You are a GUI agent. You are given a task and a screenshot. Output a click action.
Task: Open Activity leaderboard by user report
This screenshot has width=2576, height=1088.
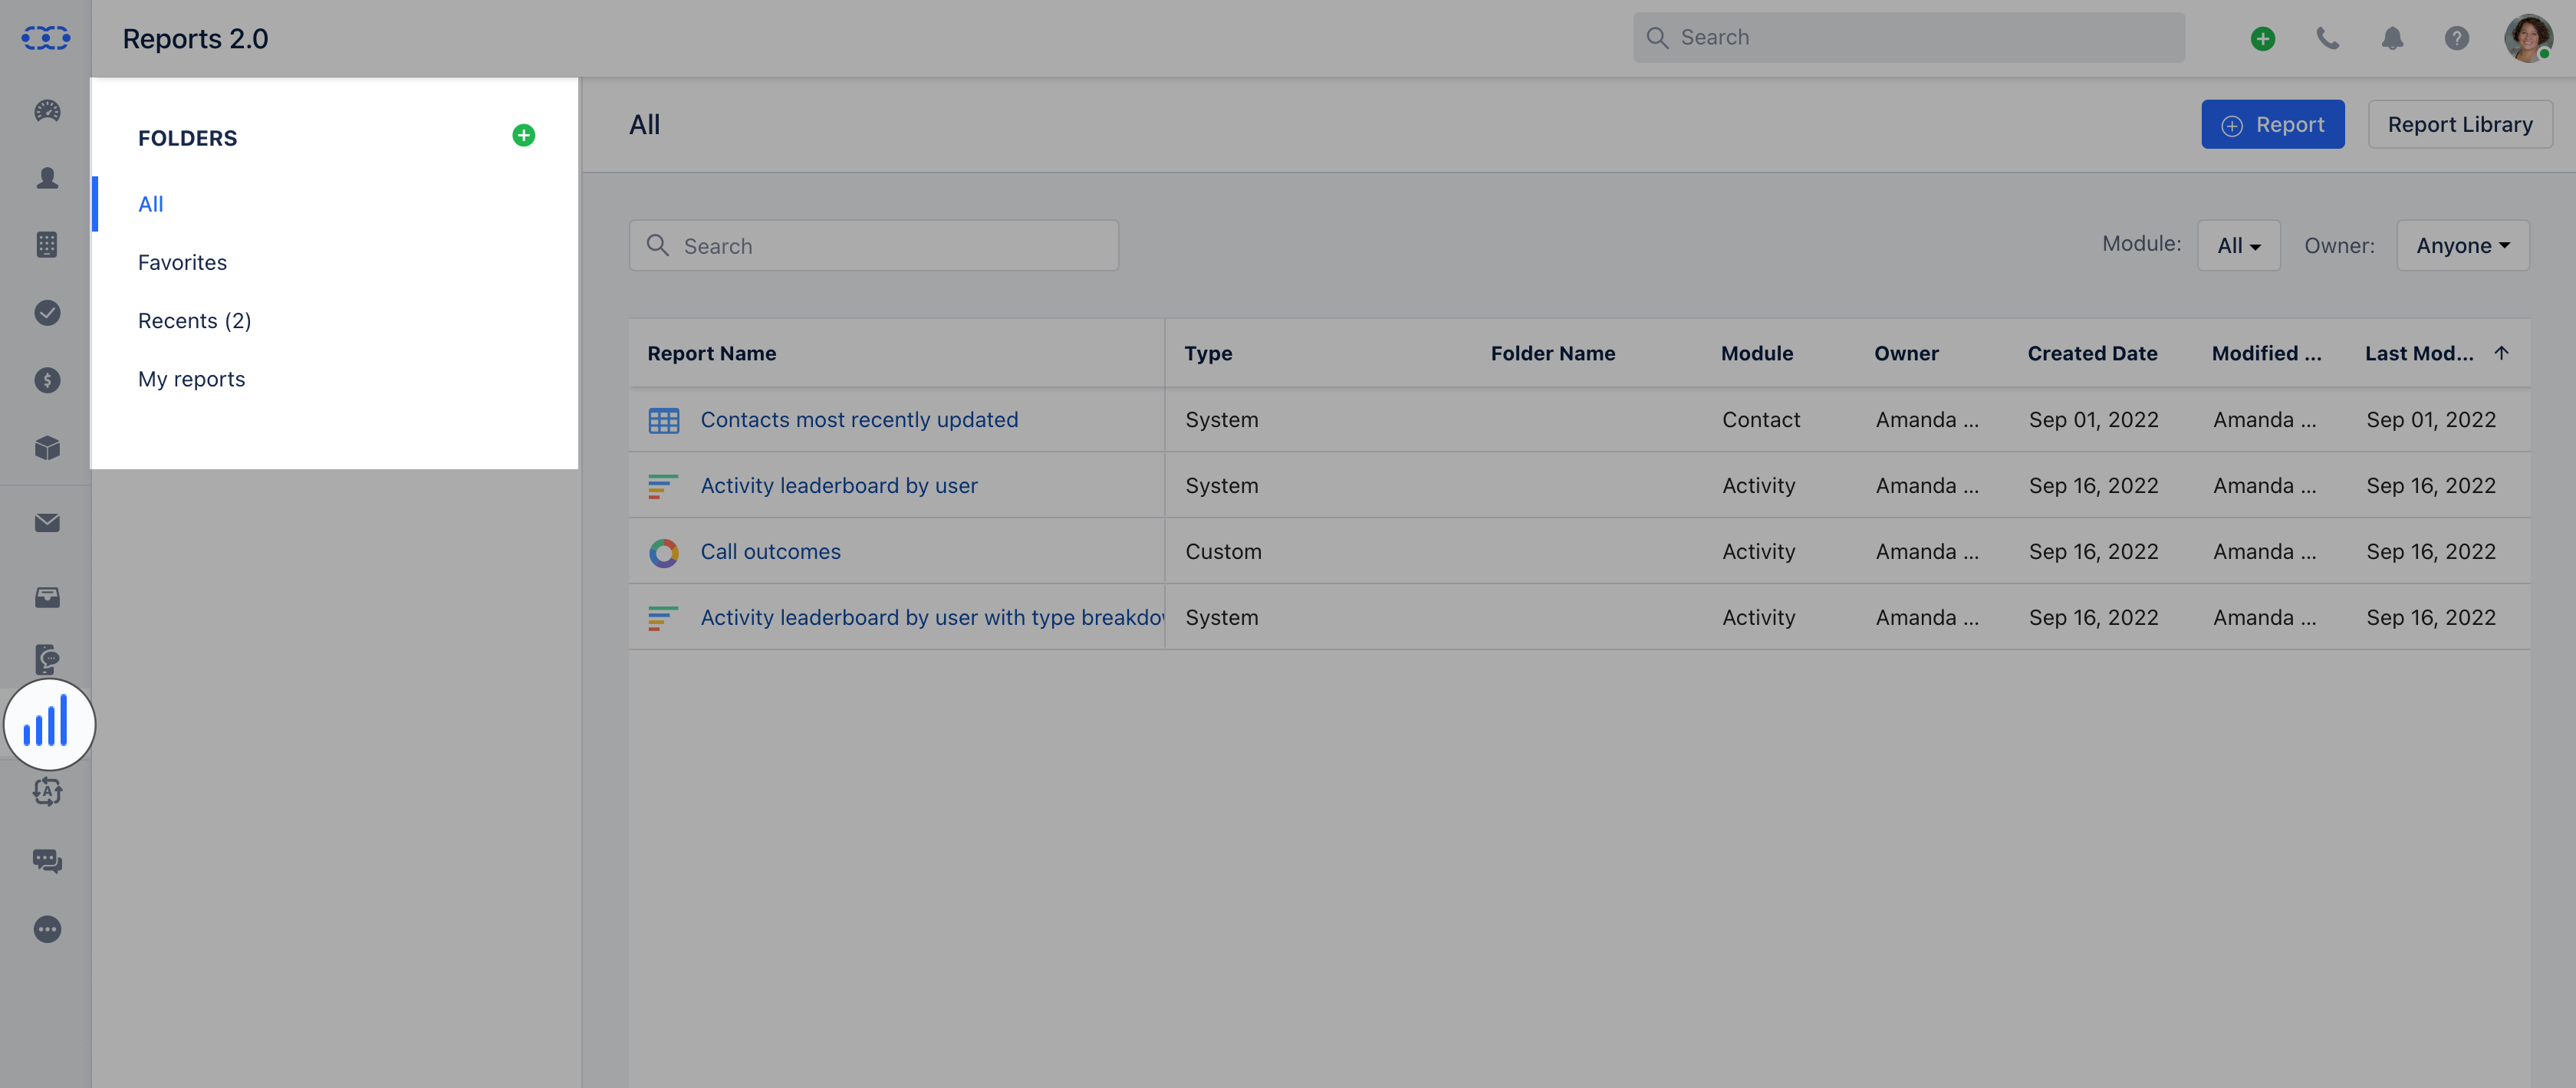point(838,486)
